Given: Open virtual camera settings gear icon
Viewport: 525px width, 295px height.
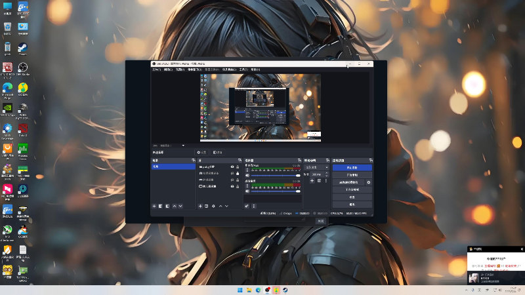Looking at the screenshot, I should coord(369,182).
